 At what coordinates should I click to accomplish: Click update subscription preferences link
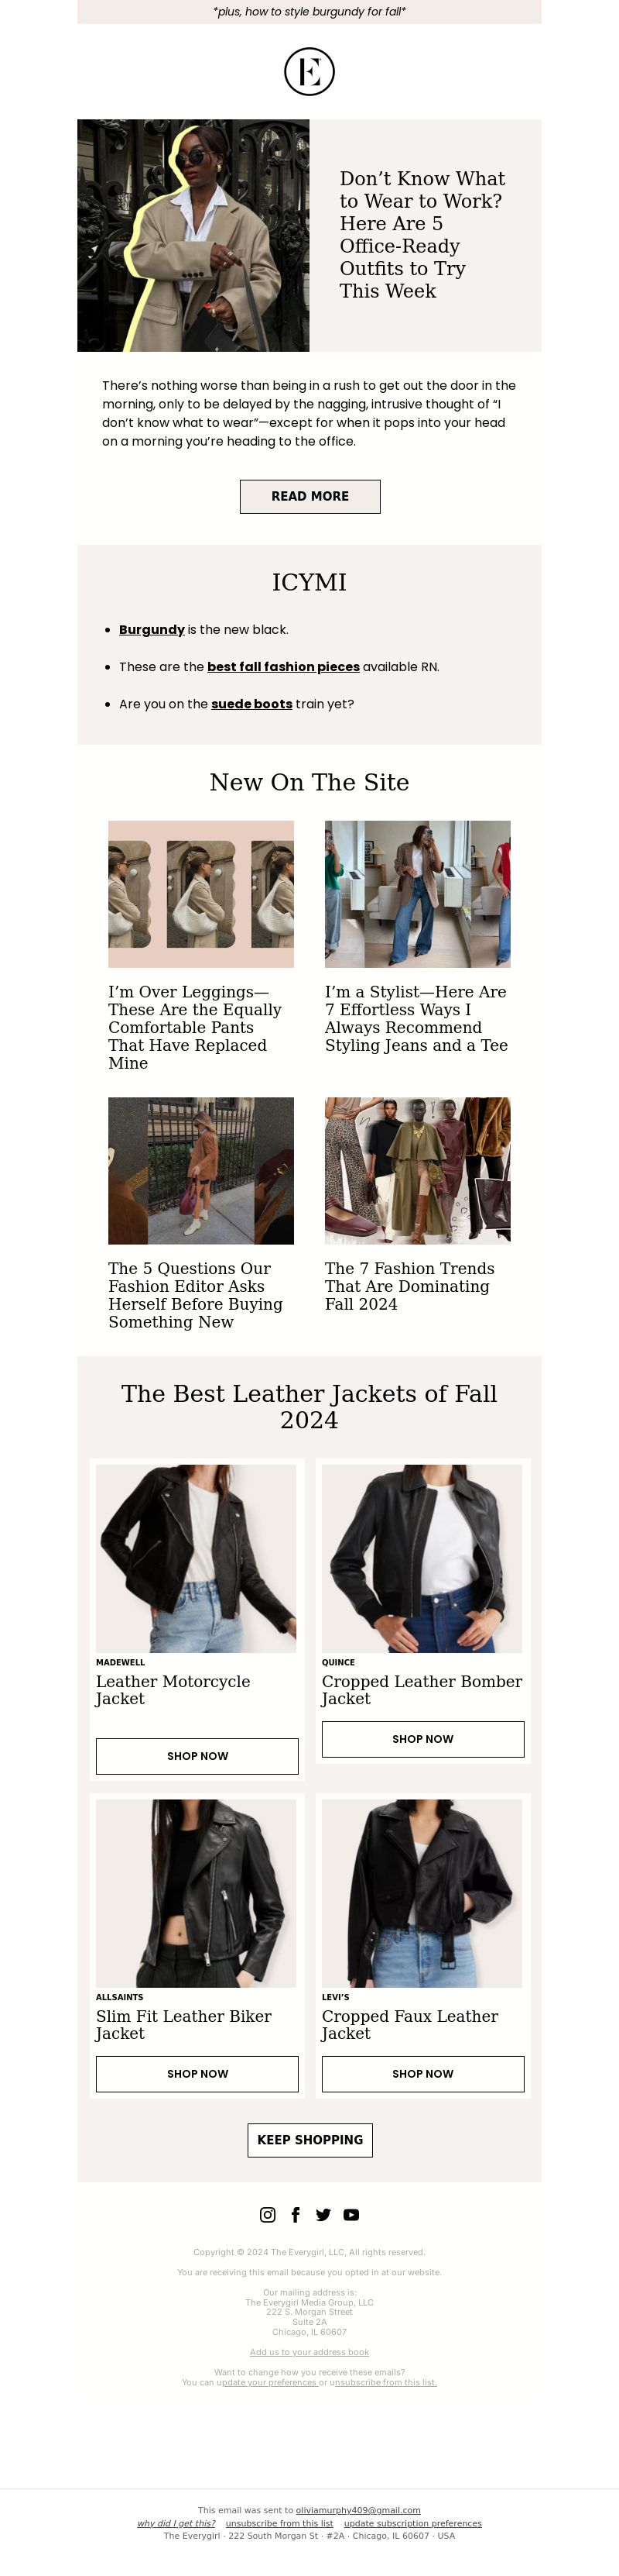click(412, 2523)
